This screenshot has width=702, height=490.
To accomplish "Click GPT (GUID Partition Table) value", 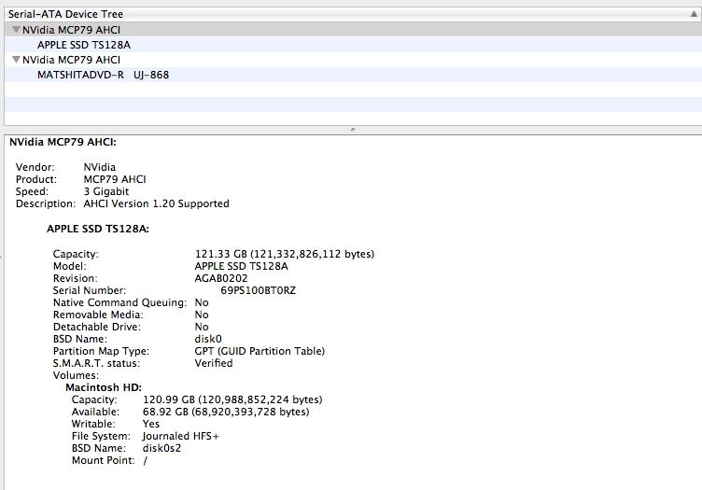I will click(260, 351).
